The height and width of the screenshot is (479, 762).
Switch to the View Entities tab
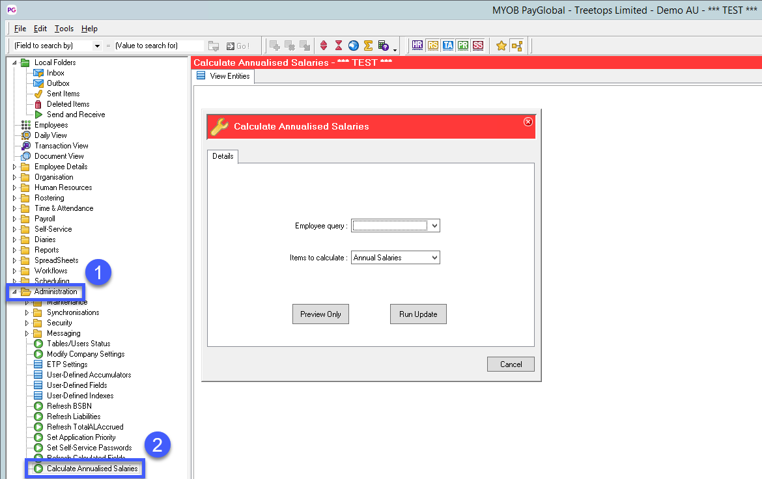(x=224, y=76)
